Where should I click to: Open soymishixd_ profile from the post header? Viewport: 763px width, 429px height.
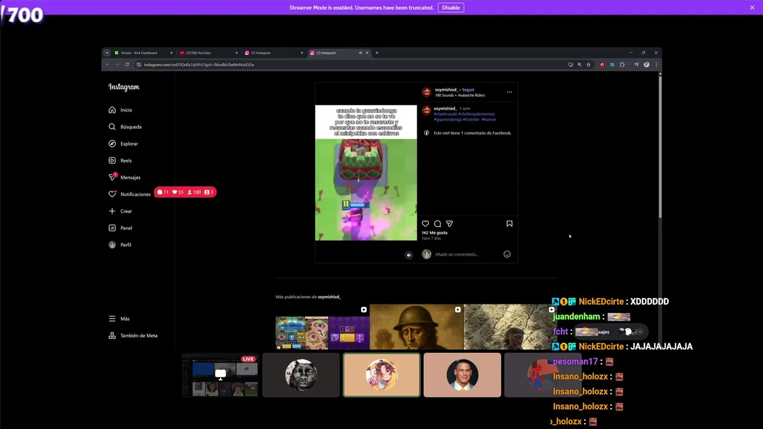click(x=445, y=90)
